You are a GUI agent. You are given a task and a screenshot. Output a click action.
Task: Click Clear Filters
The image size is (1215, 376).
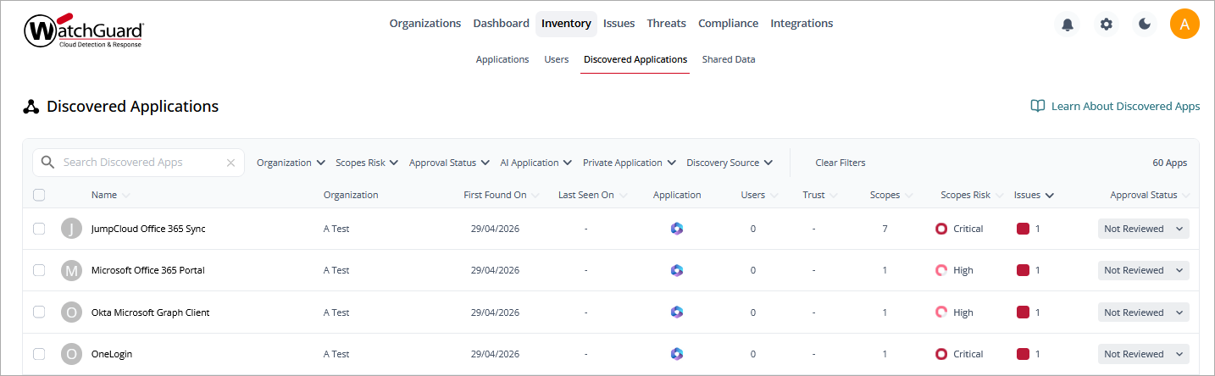coord(841,163)
